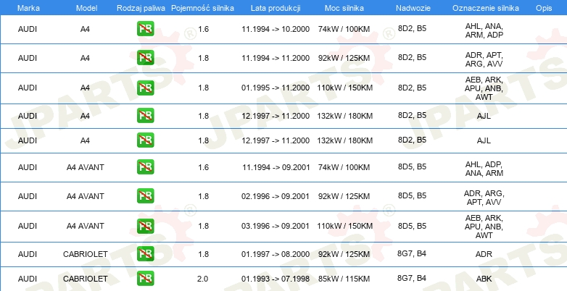Sort by the Model column header

[86, 8]
